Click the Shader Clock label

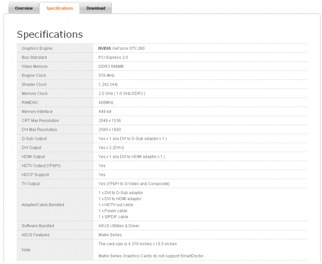pos(34,84)
